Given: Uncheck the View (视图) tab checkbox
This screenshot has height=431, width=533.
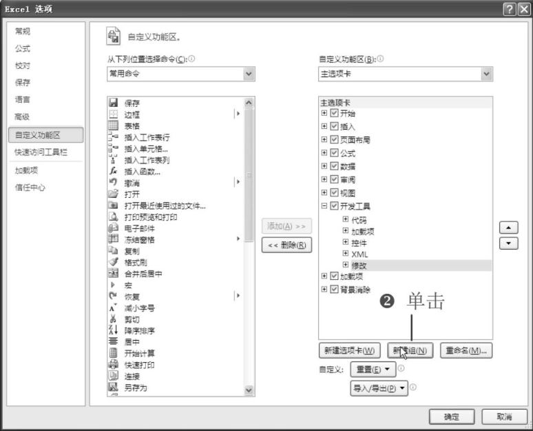Looking at the screenshot, I should 334,192.
